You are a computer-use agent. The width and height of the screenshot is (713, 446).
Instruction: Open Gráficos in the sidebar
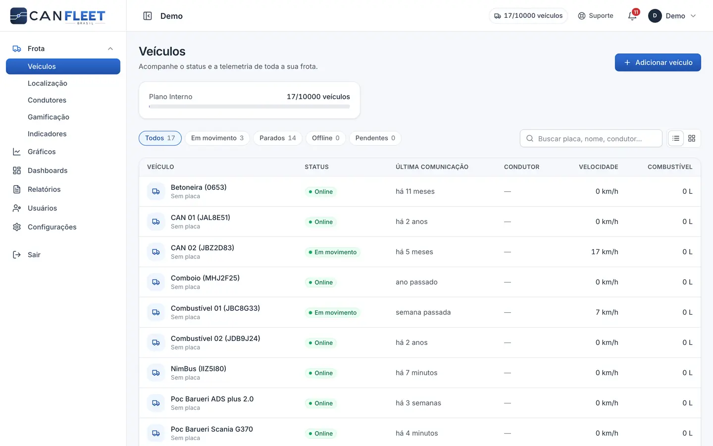tap(63, 152)
